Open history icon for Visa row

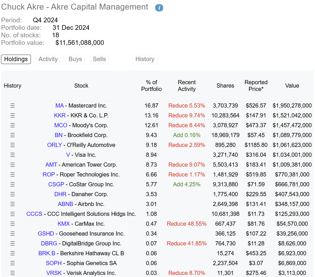click(x=12, y=155)
